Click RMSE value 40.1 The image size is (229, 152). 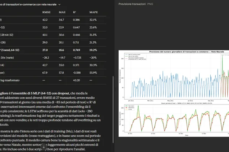click(x=45, y=35)
